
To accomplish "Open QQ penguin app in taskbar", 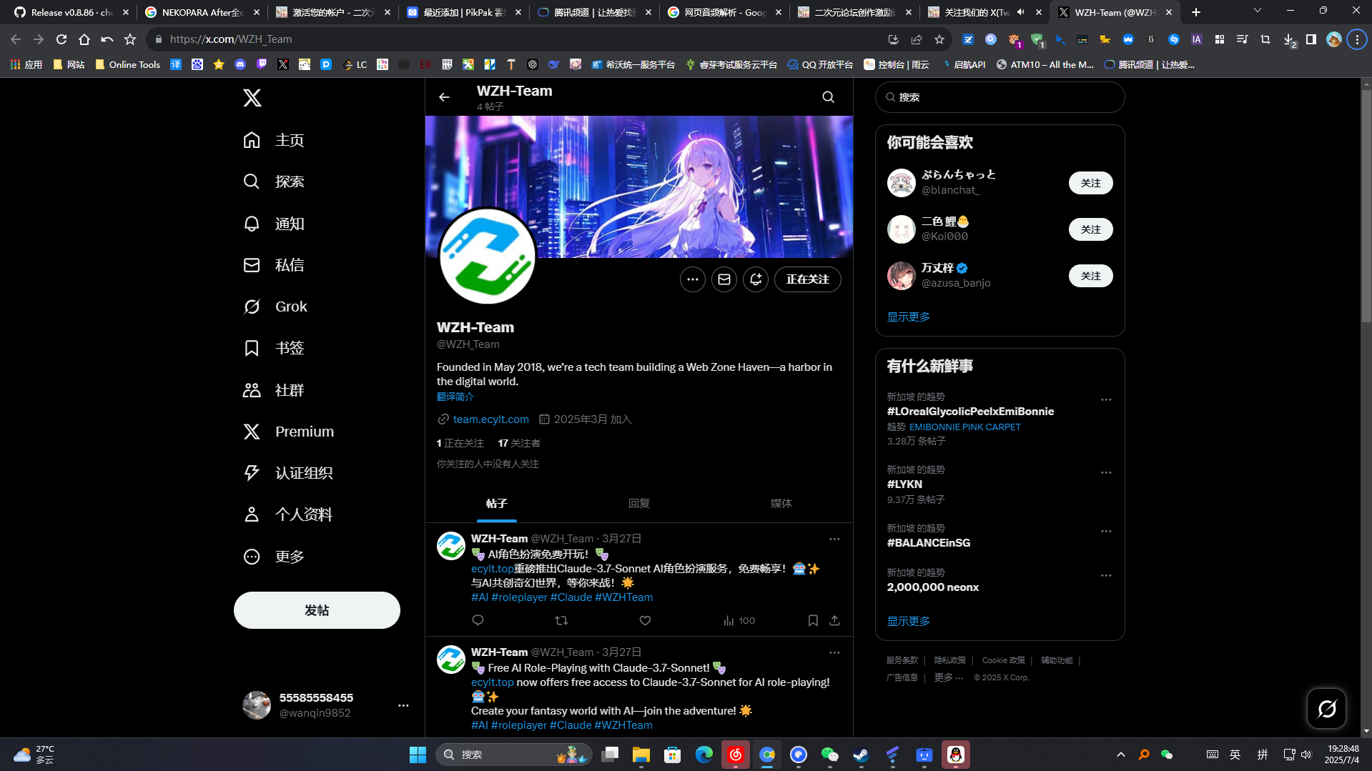I will (x=956, y=755).
